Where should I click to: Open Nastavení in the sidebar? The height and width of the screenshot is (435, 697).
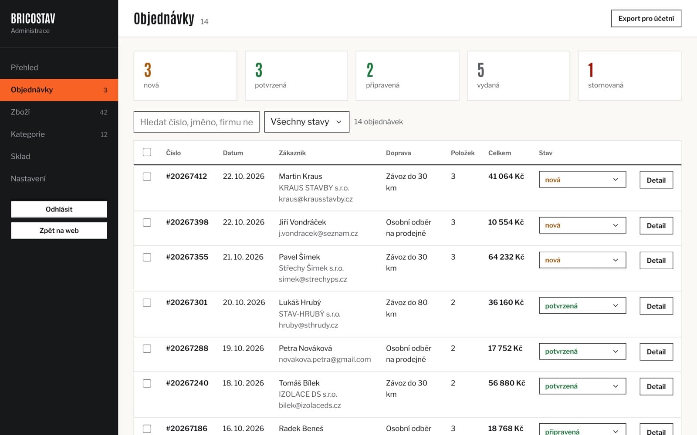(59, 178)
